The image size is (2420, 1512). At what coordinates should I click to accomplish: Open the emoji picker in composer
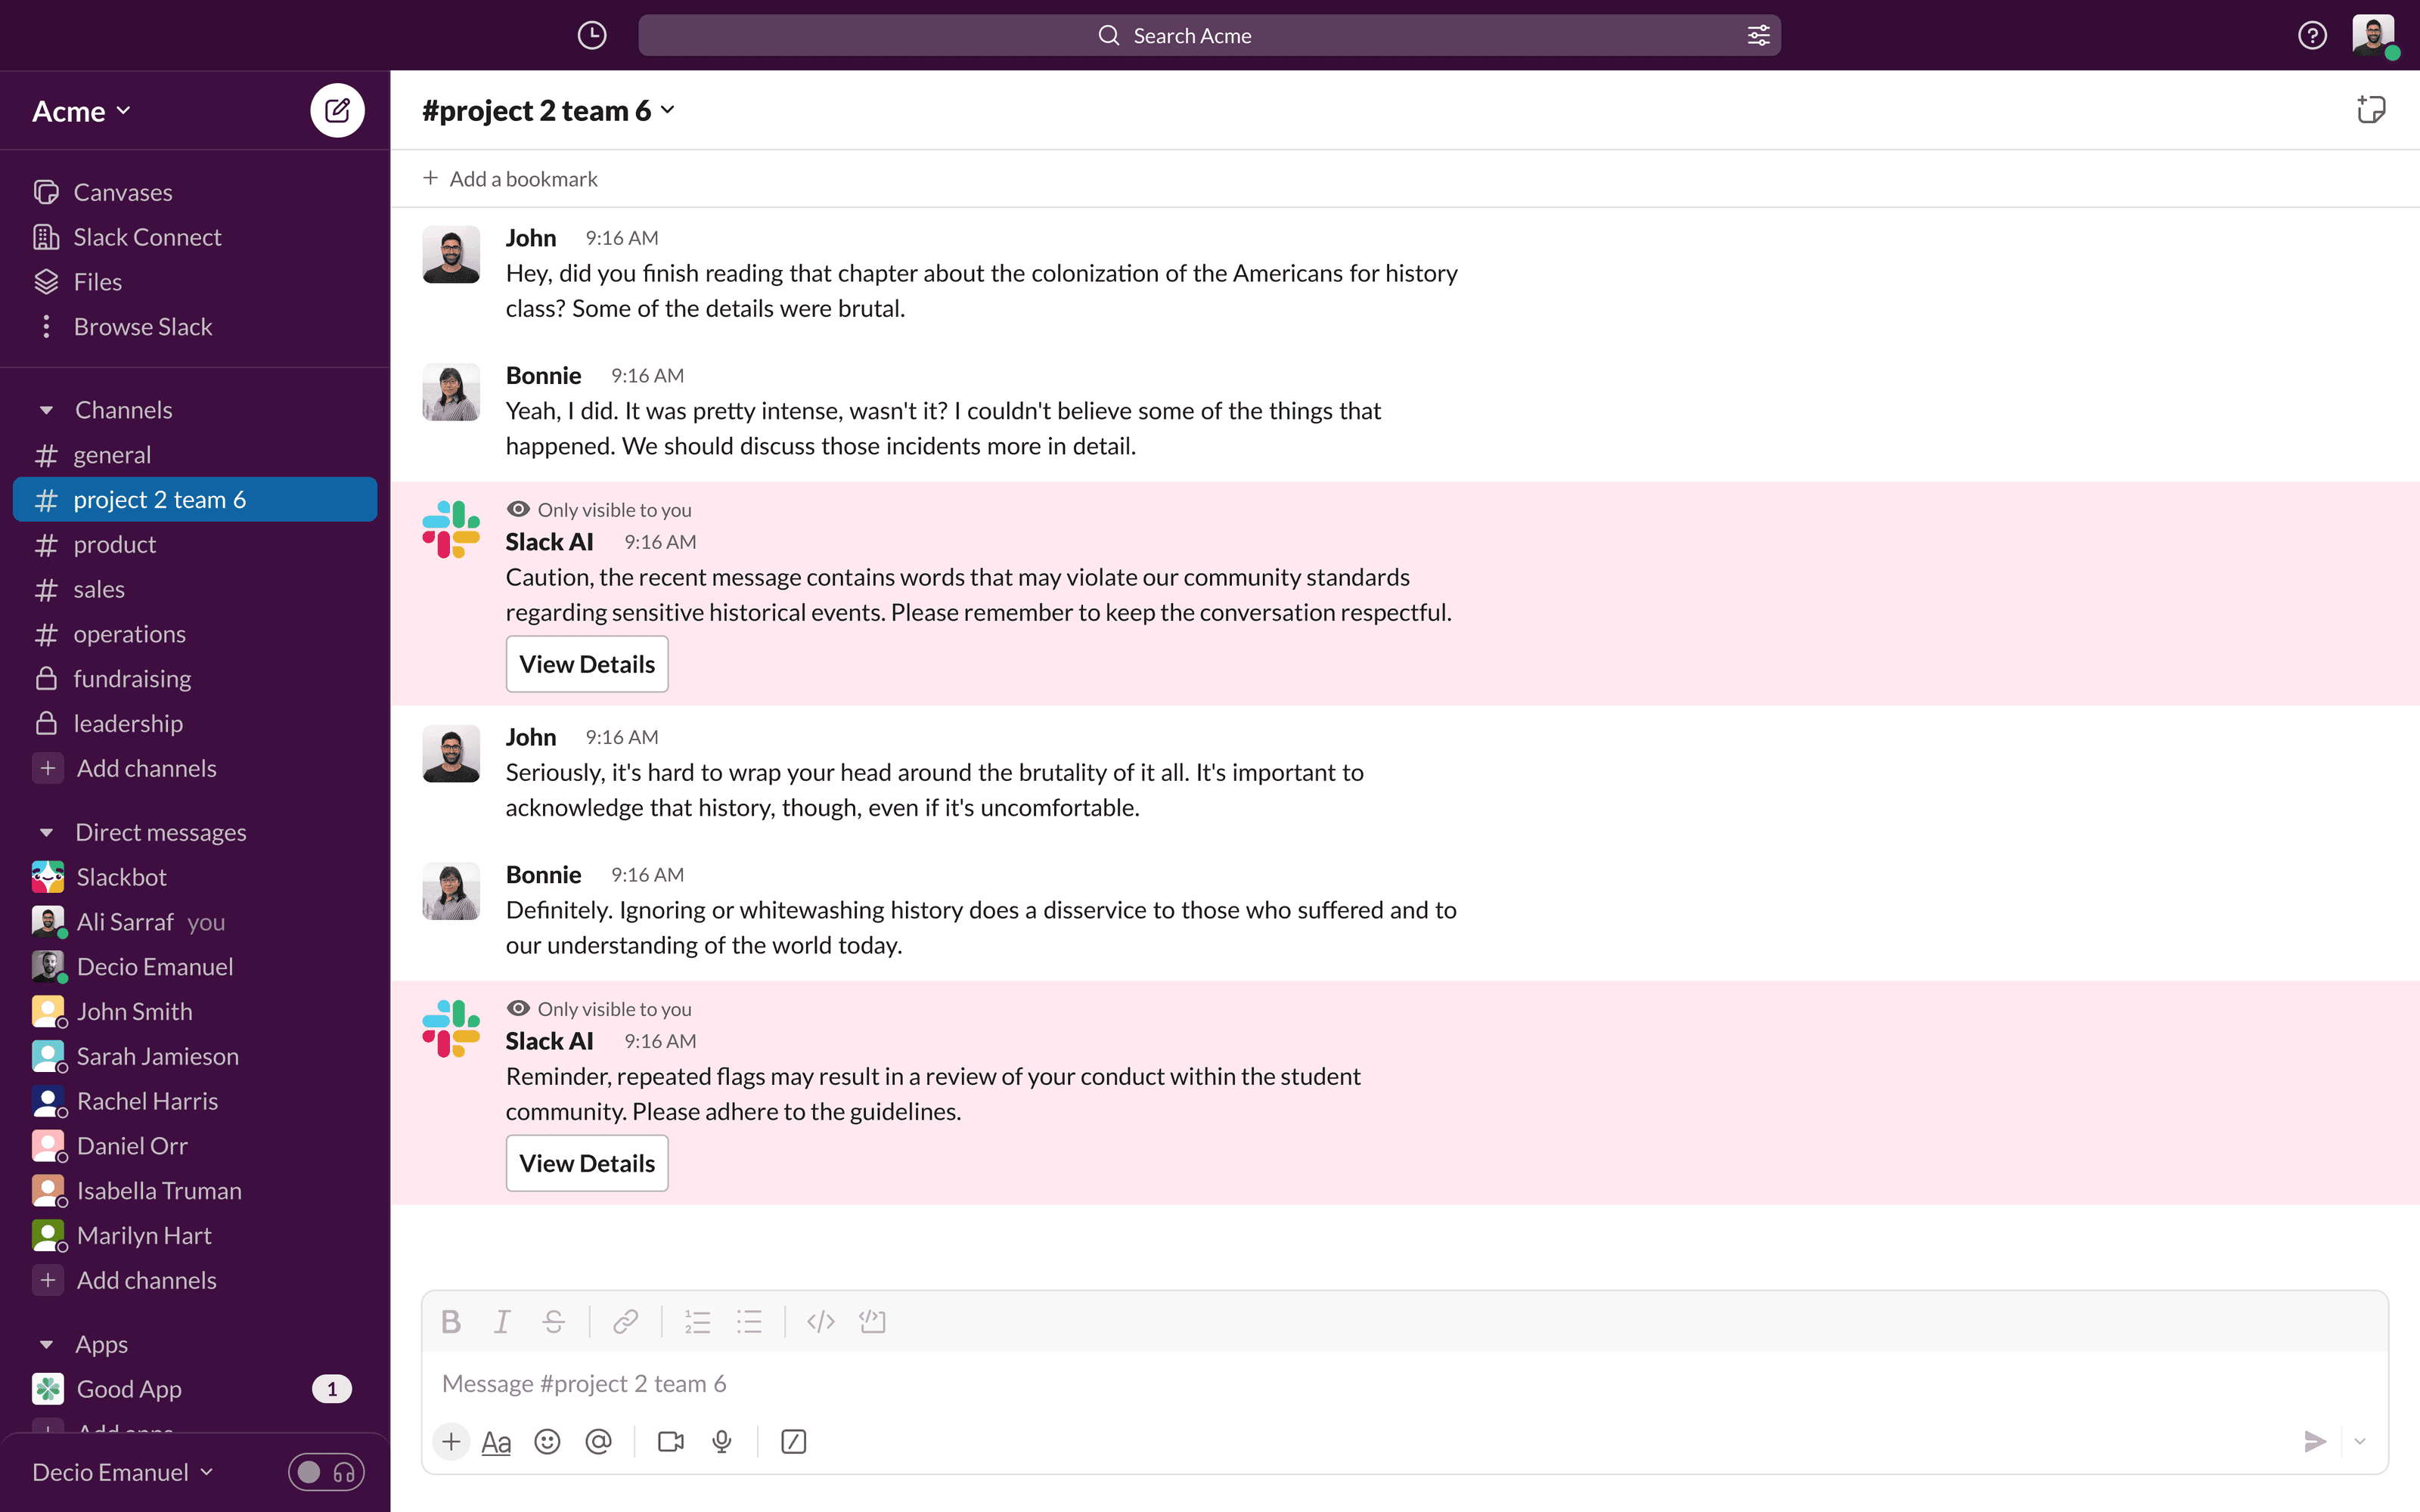[x=547, y=1441]
